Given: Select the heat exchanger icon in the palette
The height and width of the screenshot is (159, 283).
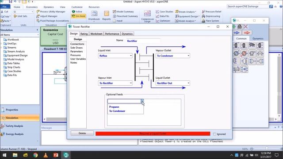Looking at the screenshot, I should point(236,69).
